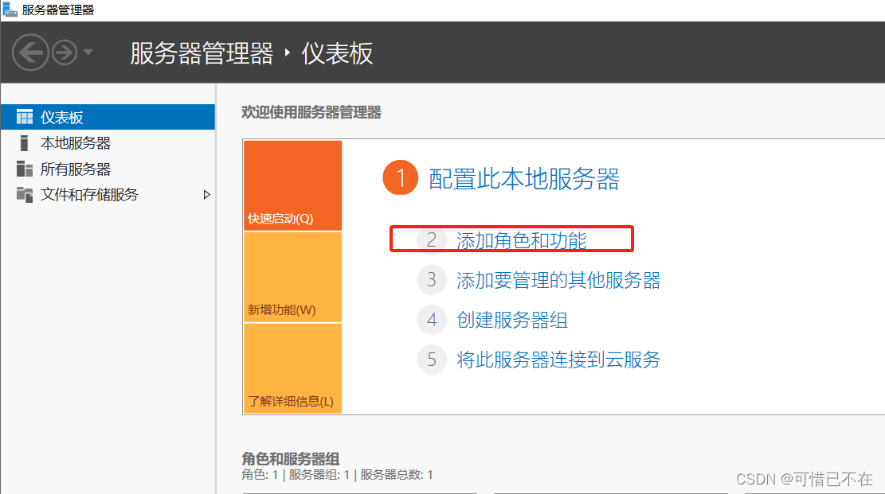
Task: Click the forward navigation arrow
Action: [65, 53]
